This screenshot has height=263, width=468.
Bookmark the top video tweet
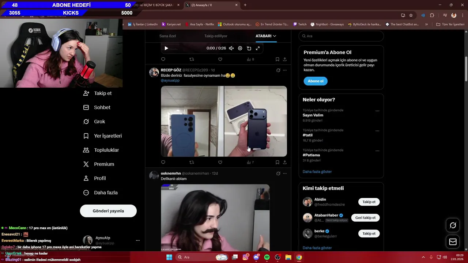tap(278, 59)
